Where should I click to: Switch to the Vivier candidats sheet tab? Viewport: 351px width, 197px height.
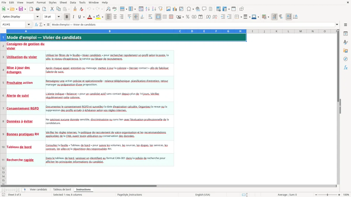(x=38, y=190)
